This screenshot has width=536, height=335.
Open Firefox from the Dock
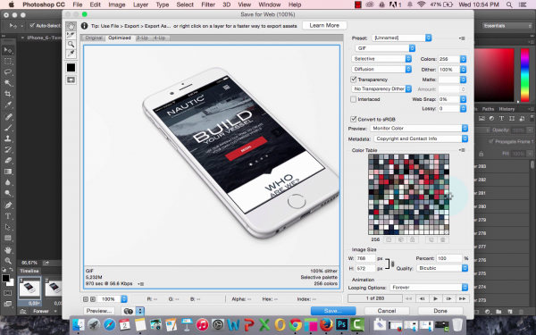pyautogui.click(x=326, y=324)
